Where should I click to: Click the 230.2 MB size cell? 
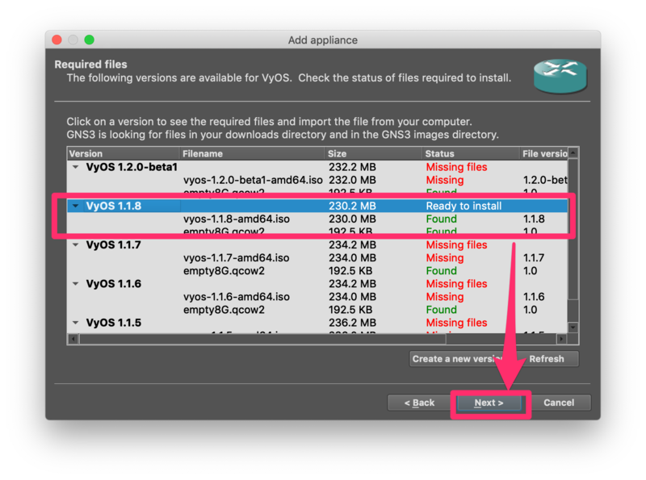point(352,206)
